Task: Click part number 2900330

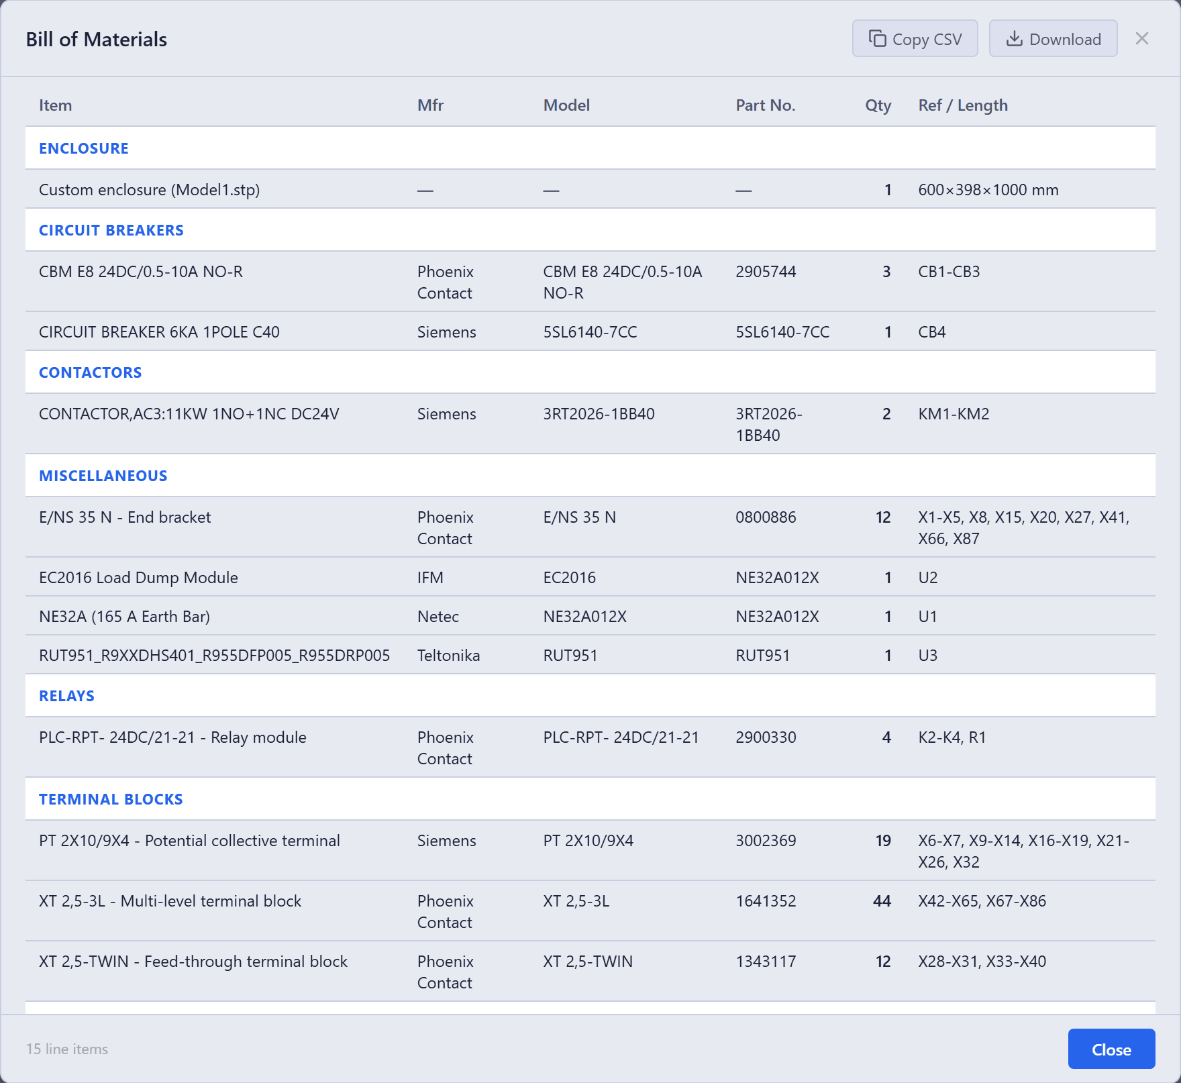Action: tap(766, 737)
